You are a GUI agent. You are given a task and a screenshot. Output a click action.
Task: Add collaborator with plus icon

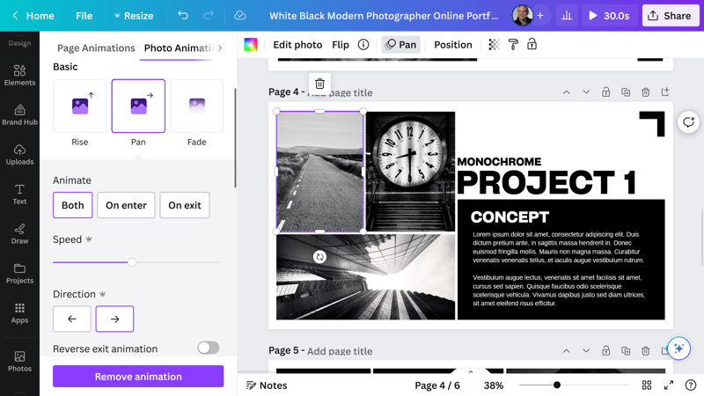coord(540,16)
